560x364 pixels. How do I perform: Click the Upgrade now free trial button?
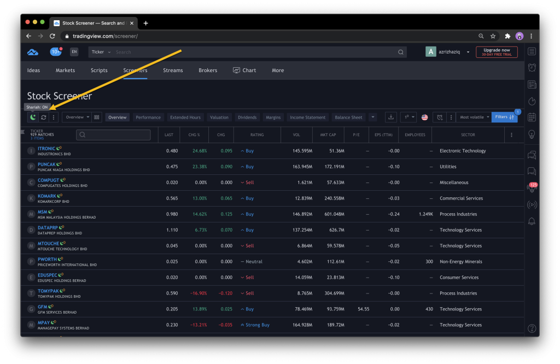tap(497, 52)
